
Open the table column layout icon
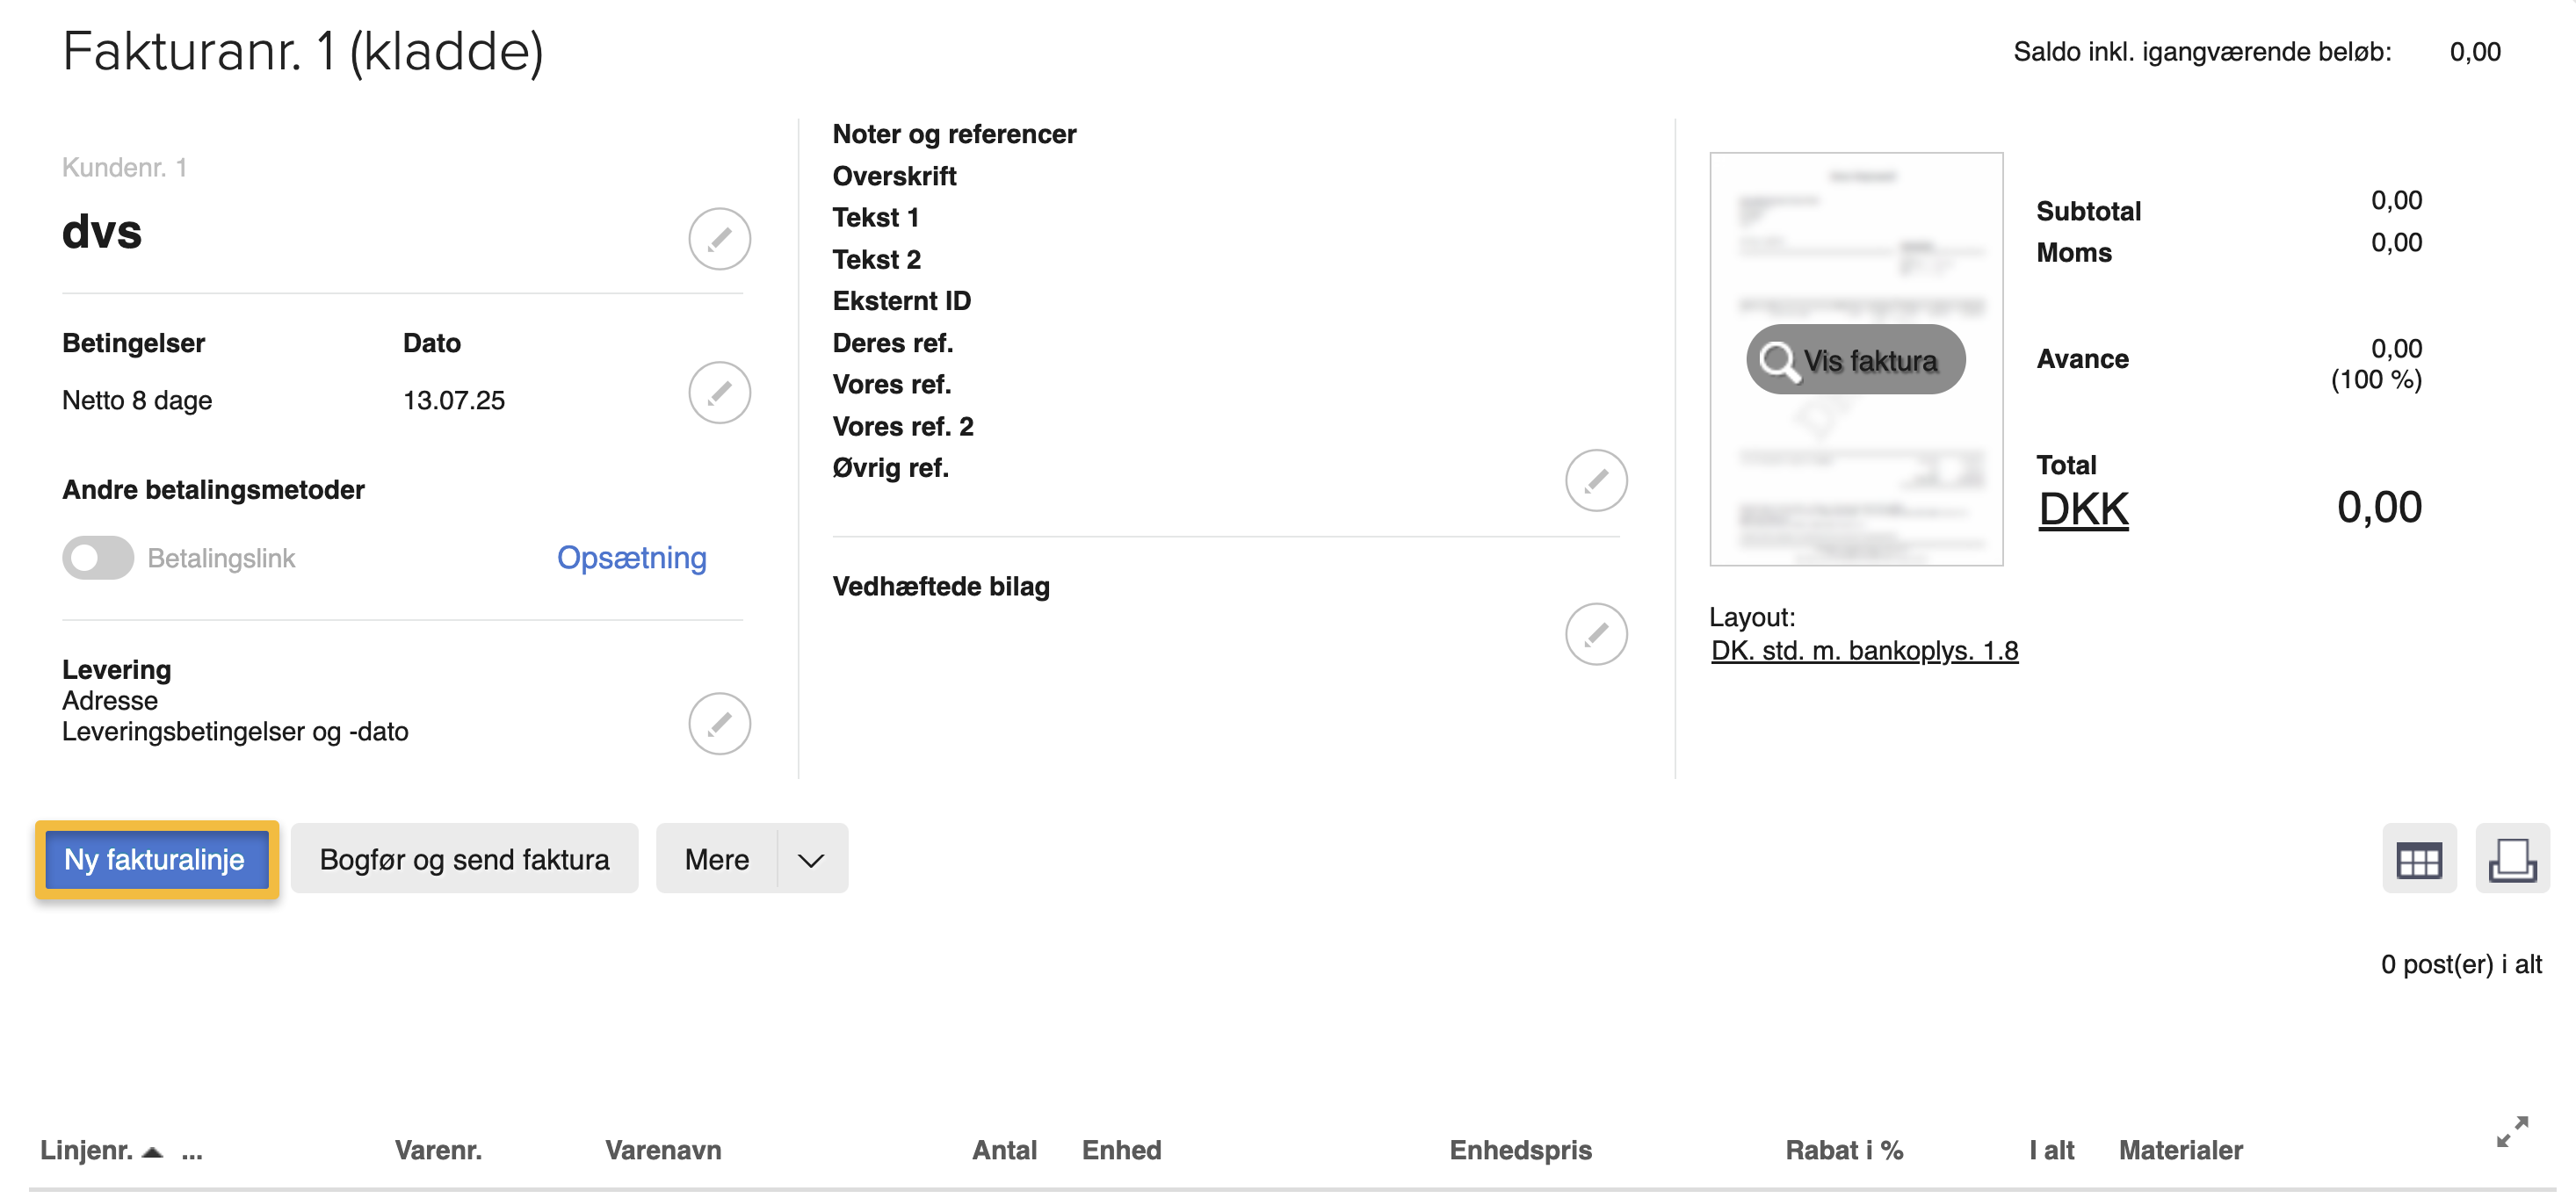[x=2418, y=859]
